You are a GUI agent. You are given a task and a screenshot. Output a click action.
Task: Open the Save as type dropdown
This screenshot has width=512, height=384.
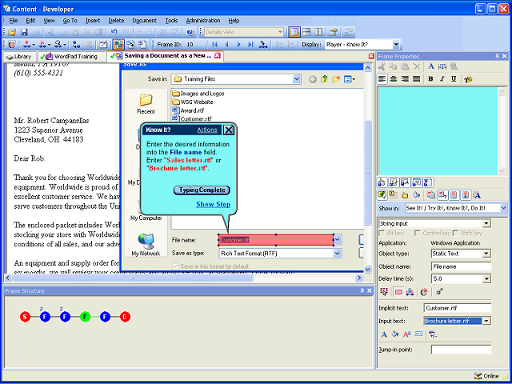tap(338, 254)
